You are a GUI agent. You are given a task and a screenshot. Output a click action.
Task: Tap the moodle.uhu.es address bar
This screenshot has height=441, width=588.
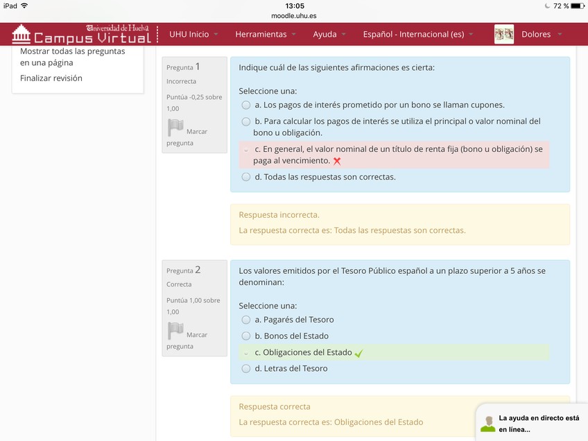294,16
